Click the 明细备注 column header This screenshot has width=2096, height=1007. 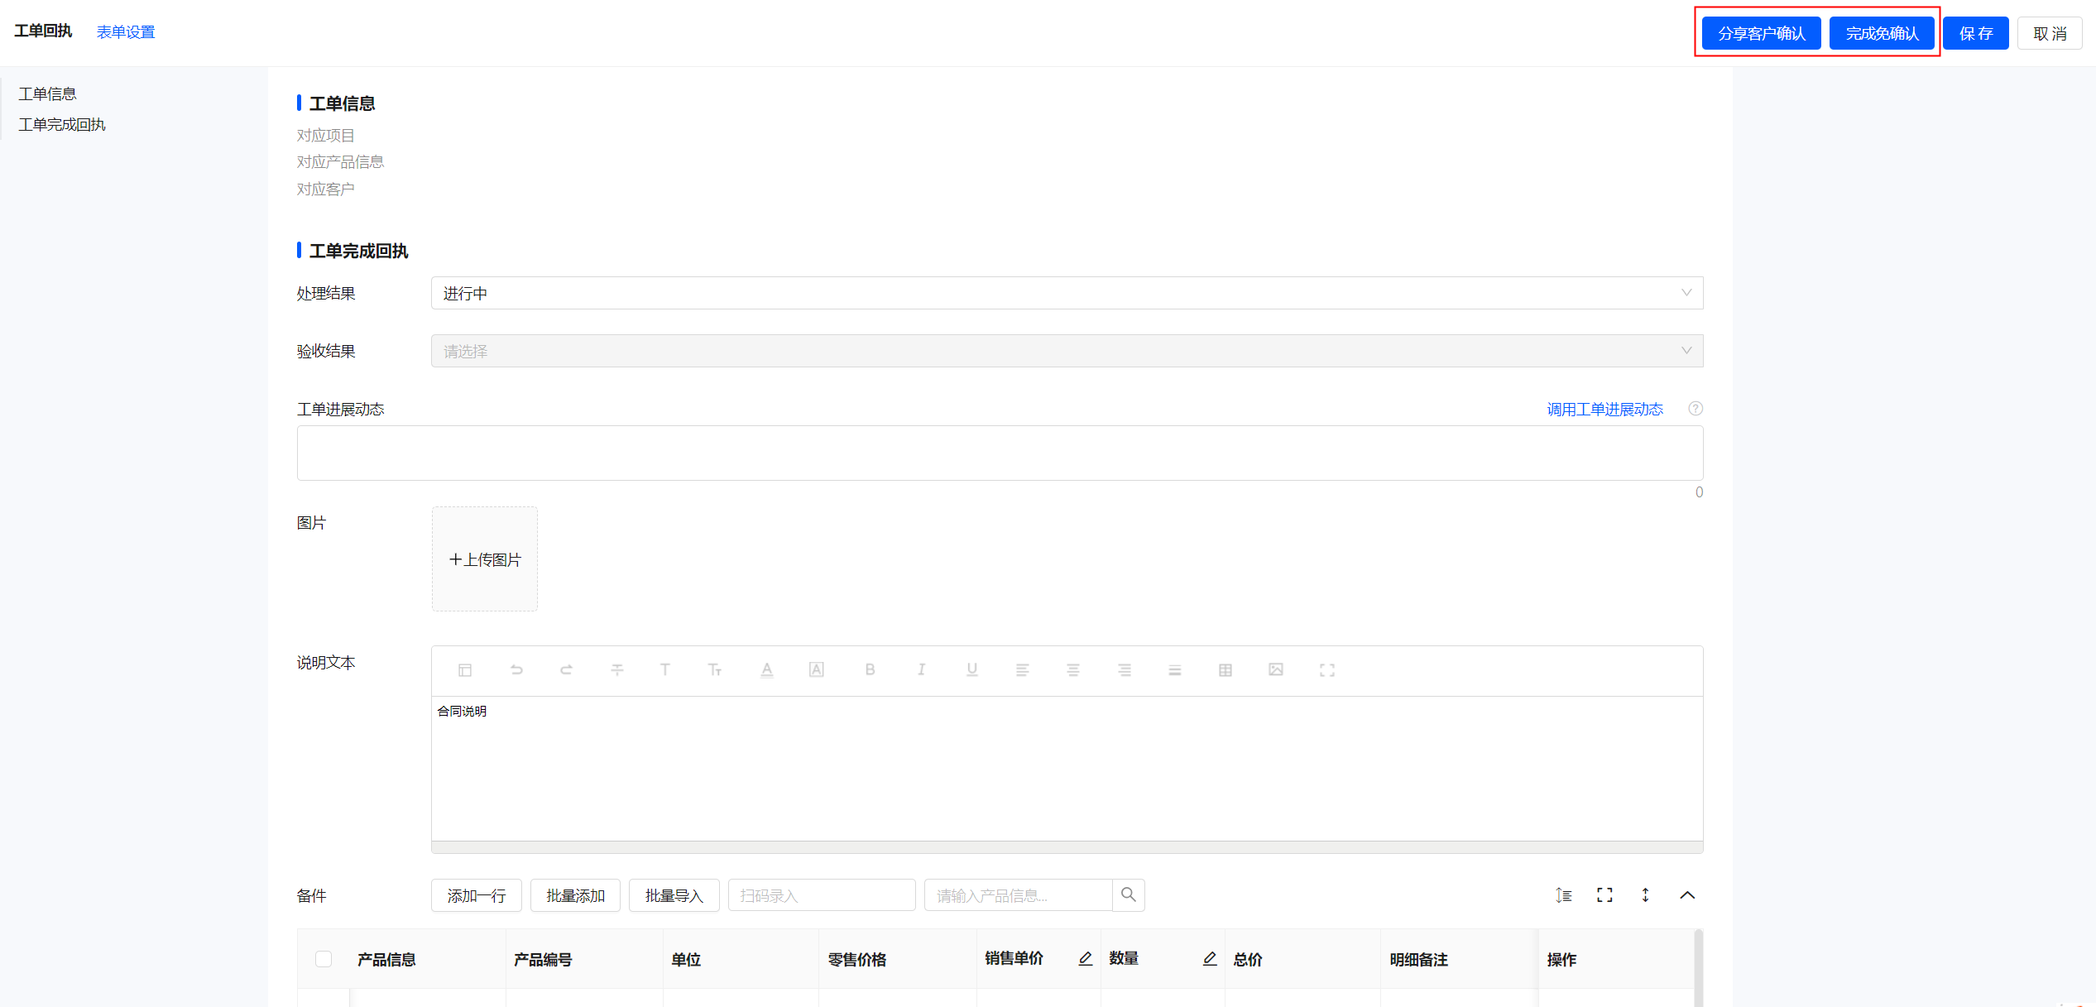[x=1419, y=959]
